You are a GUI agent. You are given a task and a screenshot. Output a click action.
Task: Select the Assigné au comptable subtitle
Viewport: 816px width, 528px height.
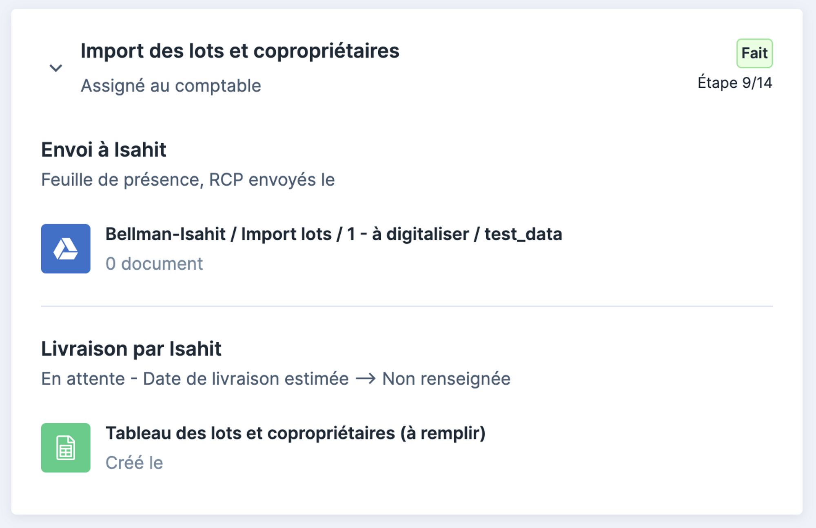171,86
